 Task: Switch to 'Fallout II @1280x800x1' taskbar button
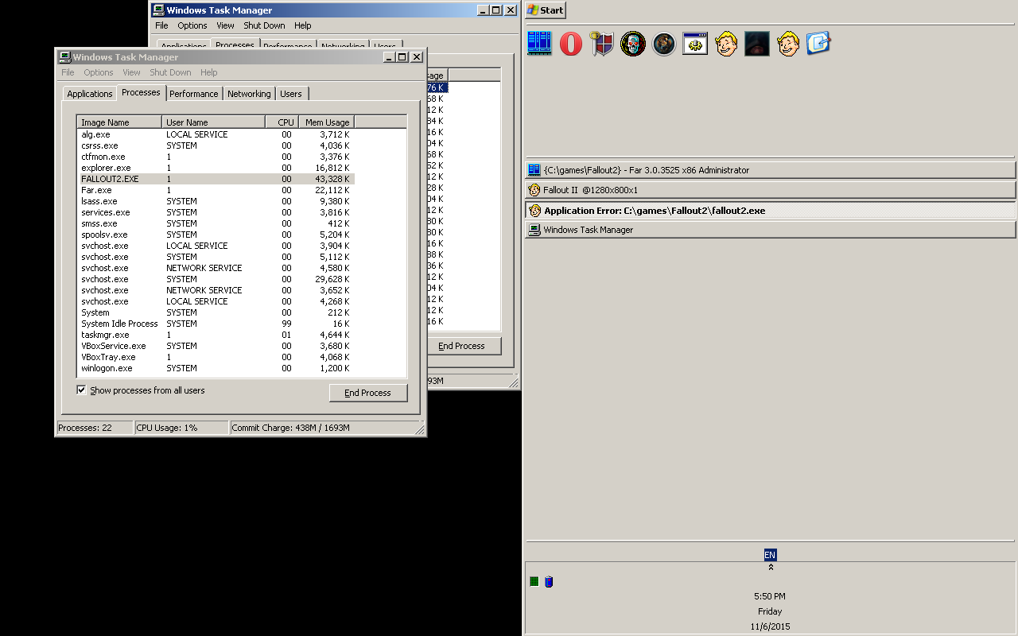click(770, 190)
